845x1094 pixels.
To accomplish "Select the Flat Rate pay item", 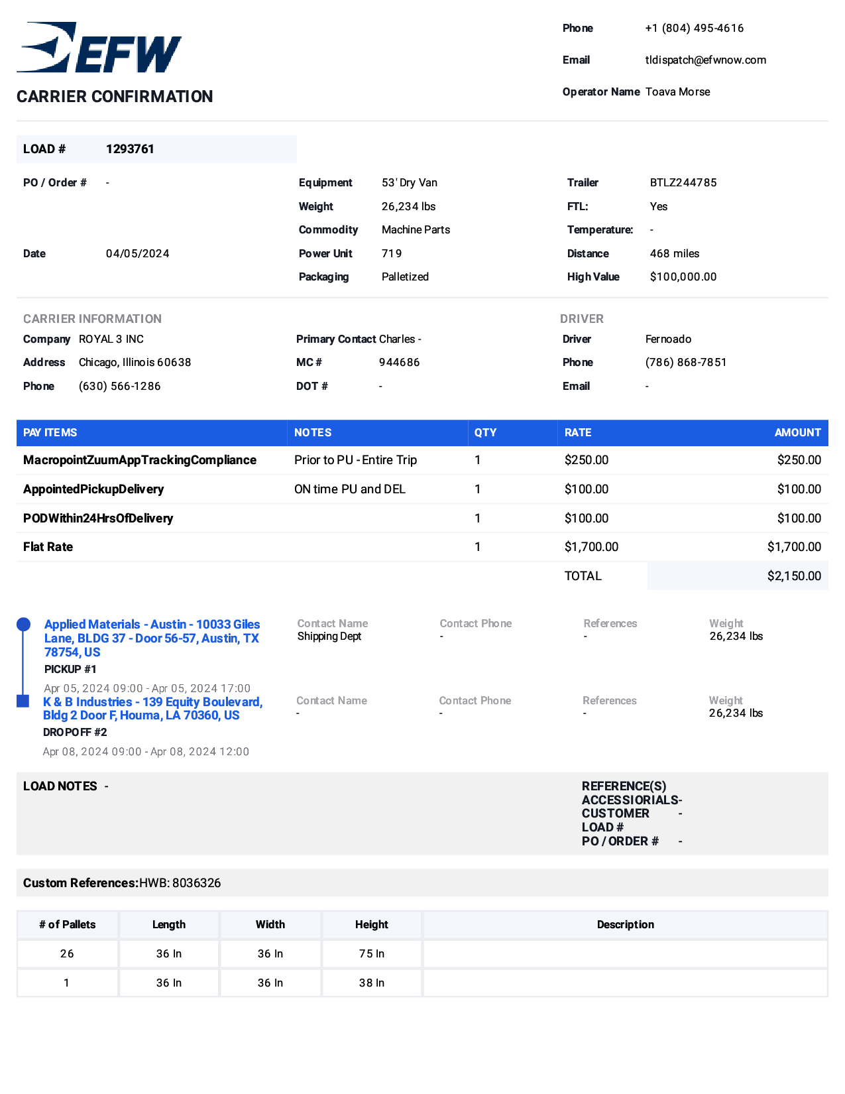I will [48, 546].
